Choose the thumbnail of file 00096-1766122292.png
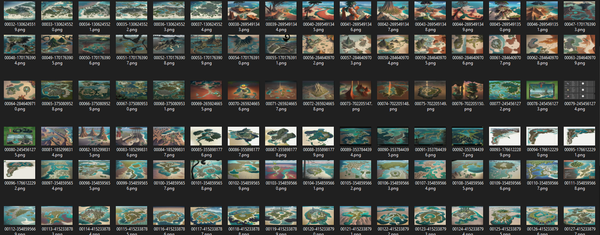This screenshot has width=600, height=235. (x=20, y=169)
